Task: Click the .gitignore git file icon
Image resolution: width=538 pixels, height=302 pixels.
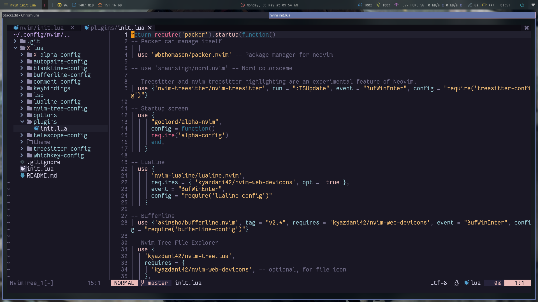Action: click(23, 162)
